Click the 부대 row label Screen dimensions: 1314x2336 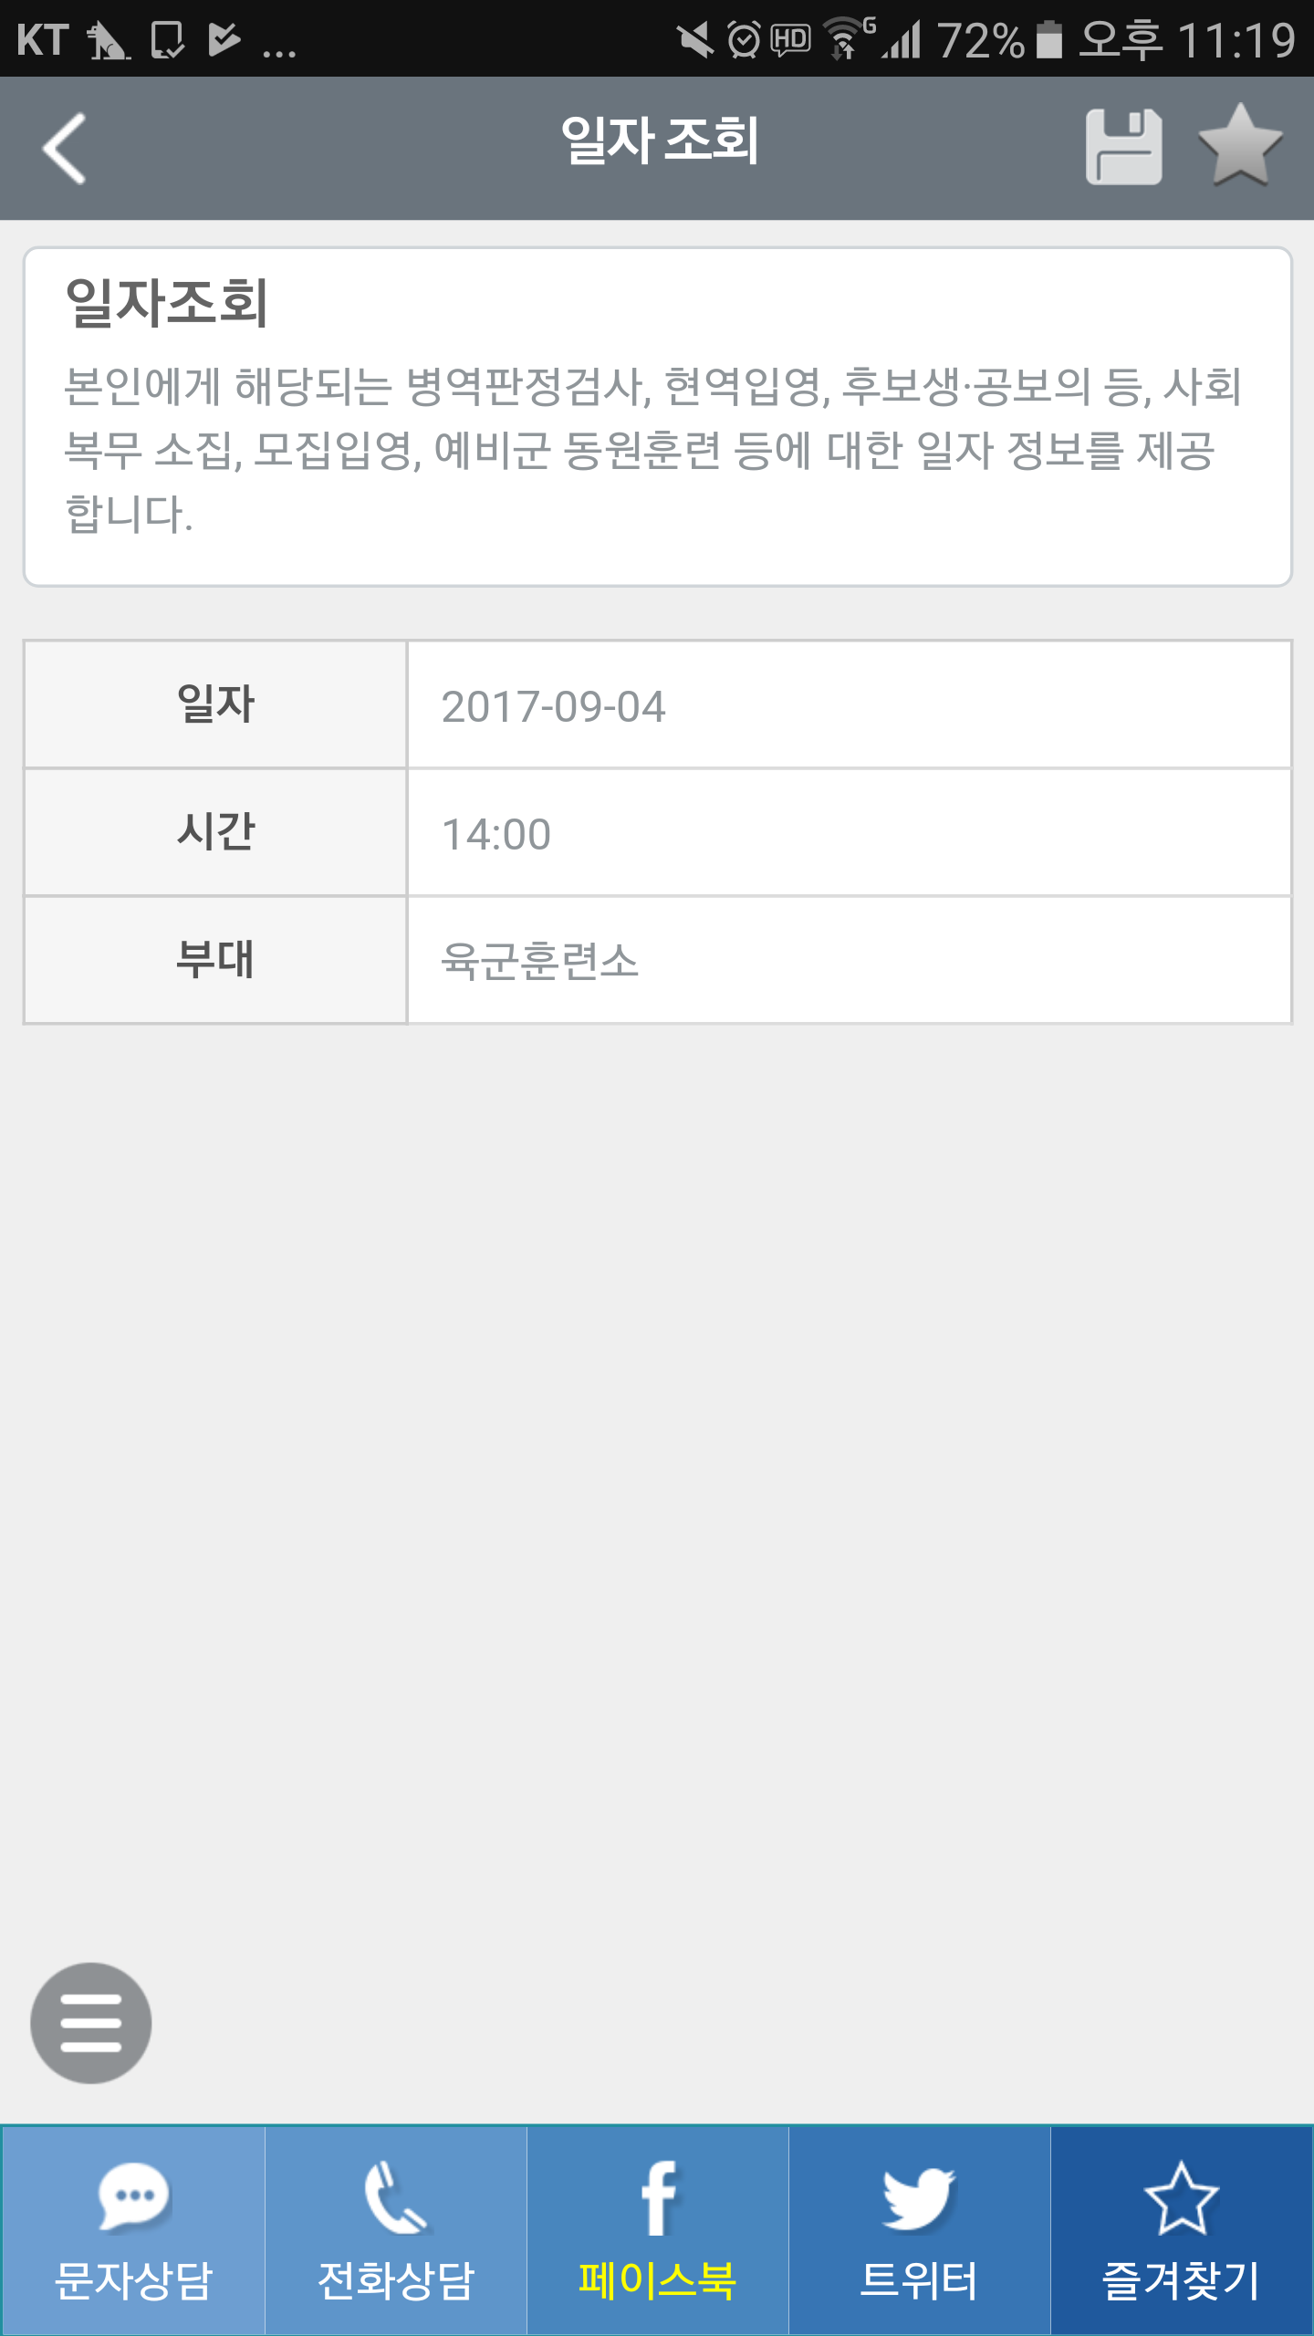point(215,960)
